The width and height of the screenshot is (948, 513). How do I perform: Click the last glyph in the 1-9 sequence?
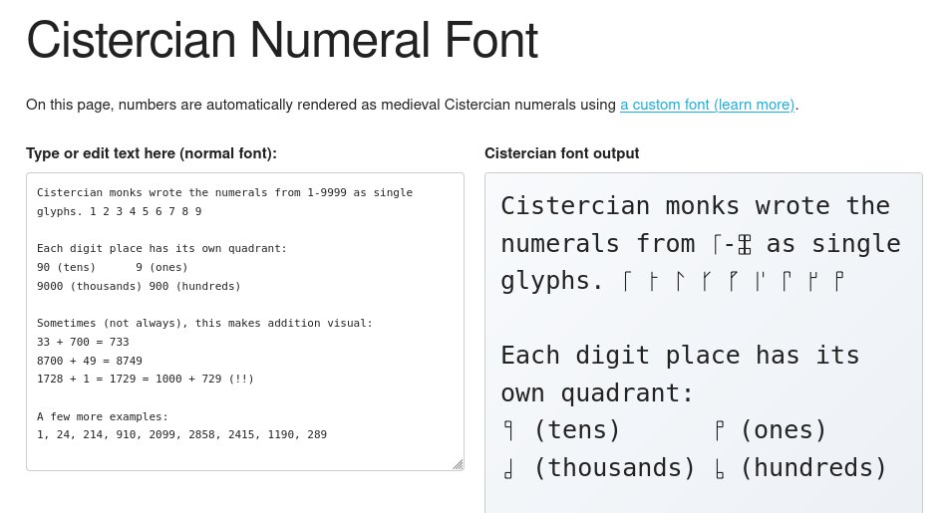(838, 282)
